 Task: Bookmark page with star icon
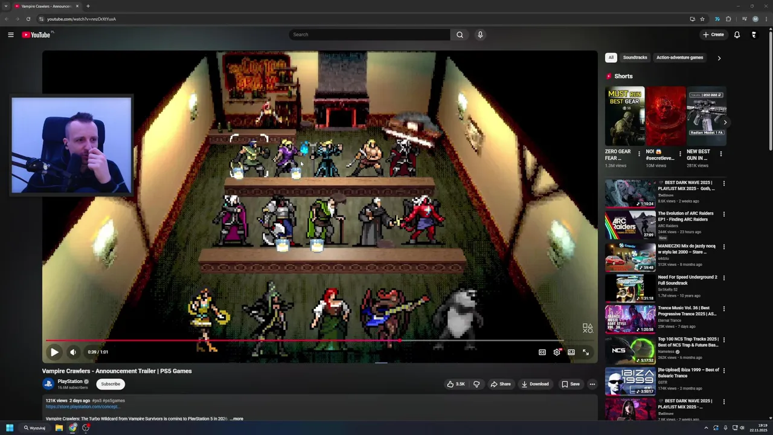(702, 19)
